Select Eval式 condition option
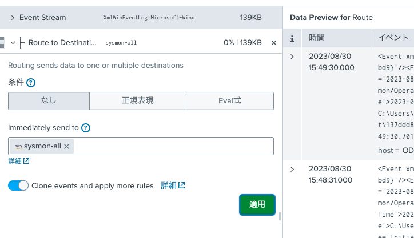Viewport: 414px width, 238px height. pyautogui.click(x=230, y=101)
